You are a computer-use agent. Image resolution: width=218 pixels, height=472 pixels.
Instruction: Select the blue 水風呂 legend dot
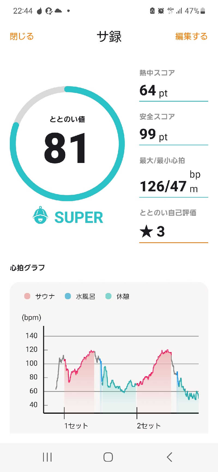pos(68,296)
